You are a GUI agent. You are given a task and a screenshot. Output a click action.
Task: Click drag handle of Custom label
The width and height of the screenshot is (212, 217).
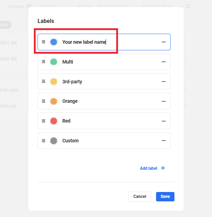tap(43, 141)
